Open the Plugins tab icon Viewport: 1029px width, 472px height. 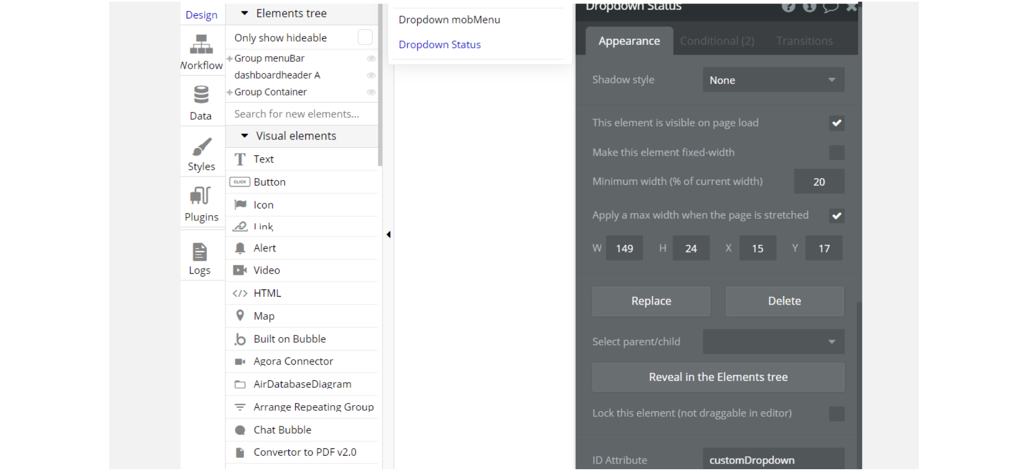(201, 196)
